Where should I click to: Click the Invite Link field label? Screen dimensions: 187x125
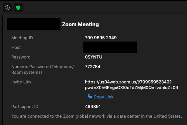[22, 82]
